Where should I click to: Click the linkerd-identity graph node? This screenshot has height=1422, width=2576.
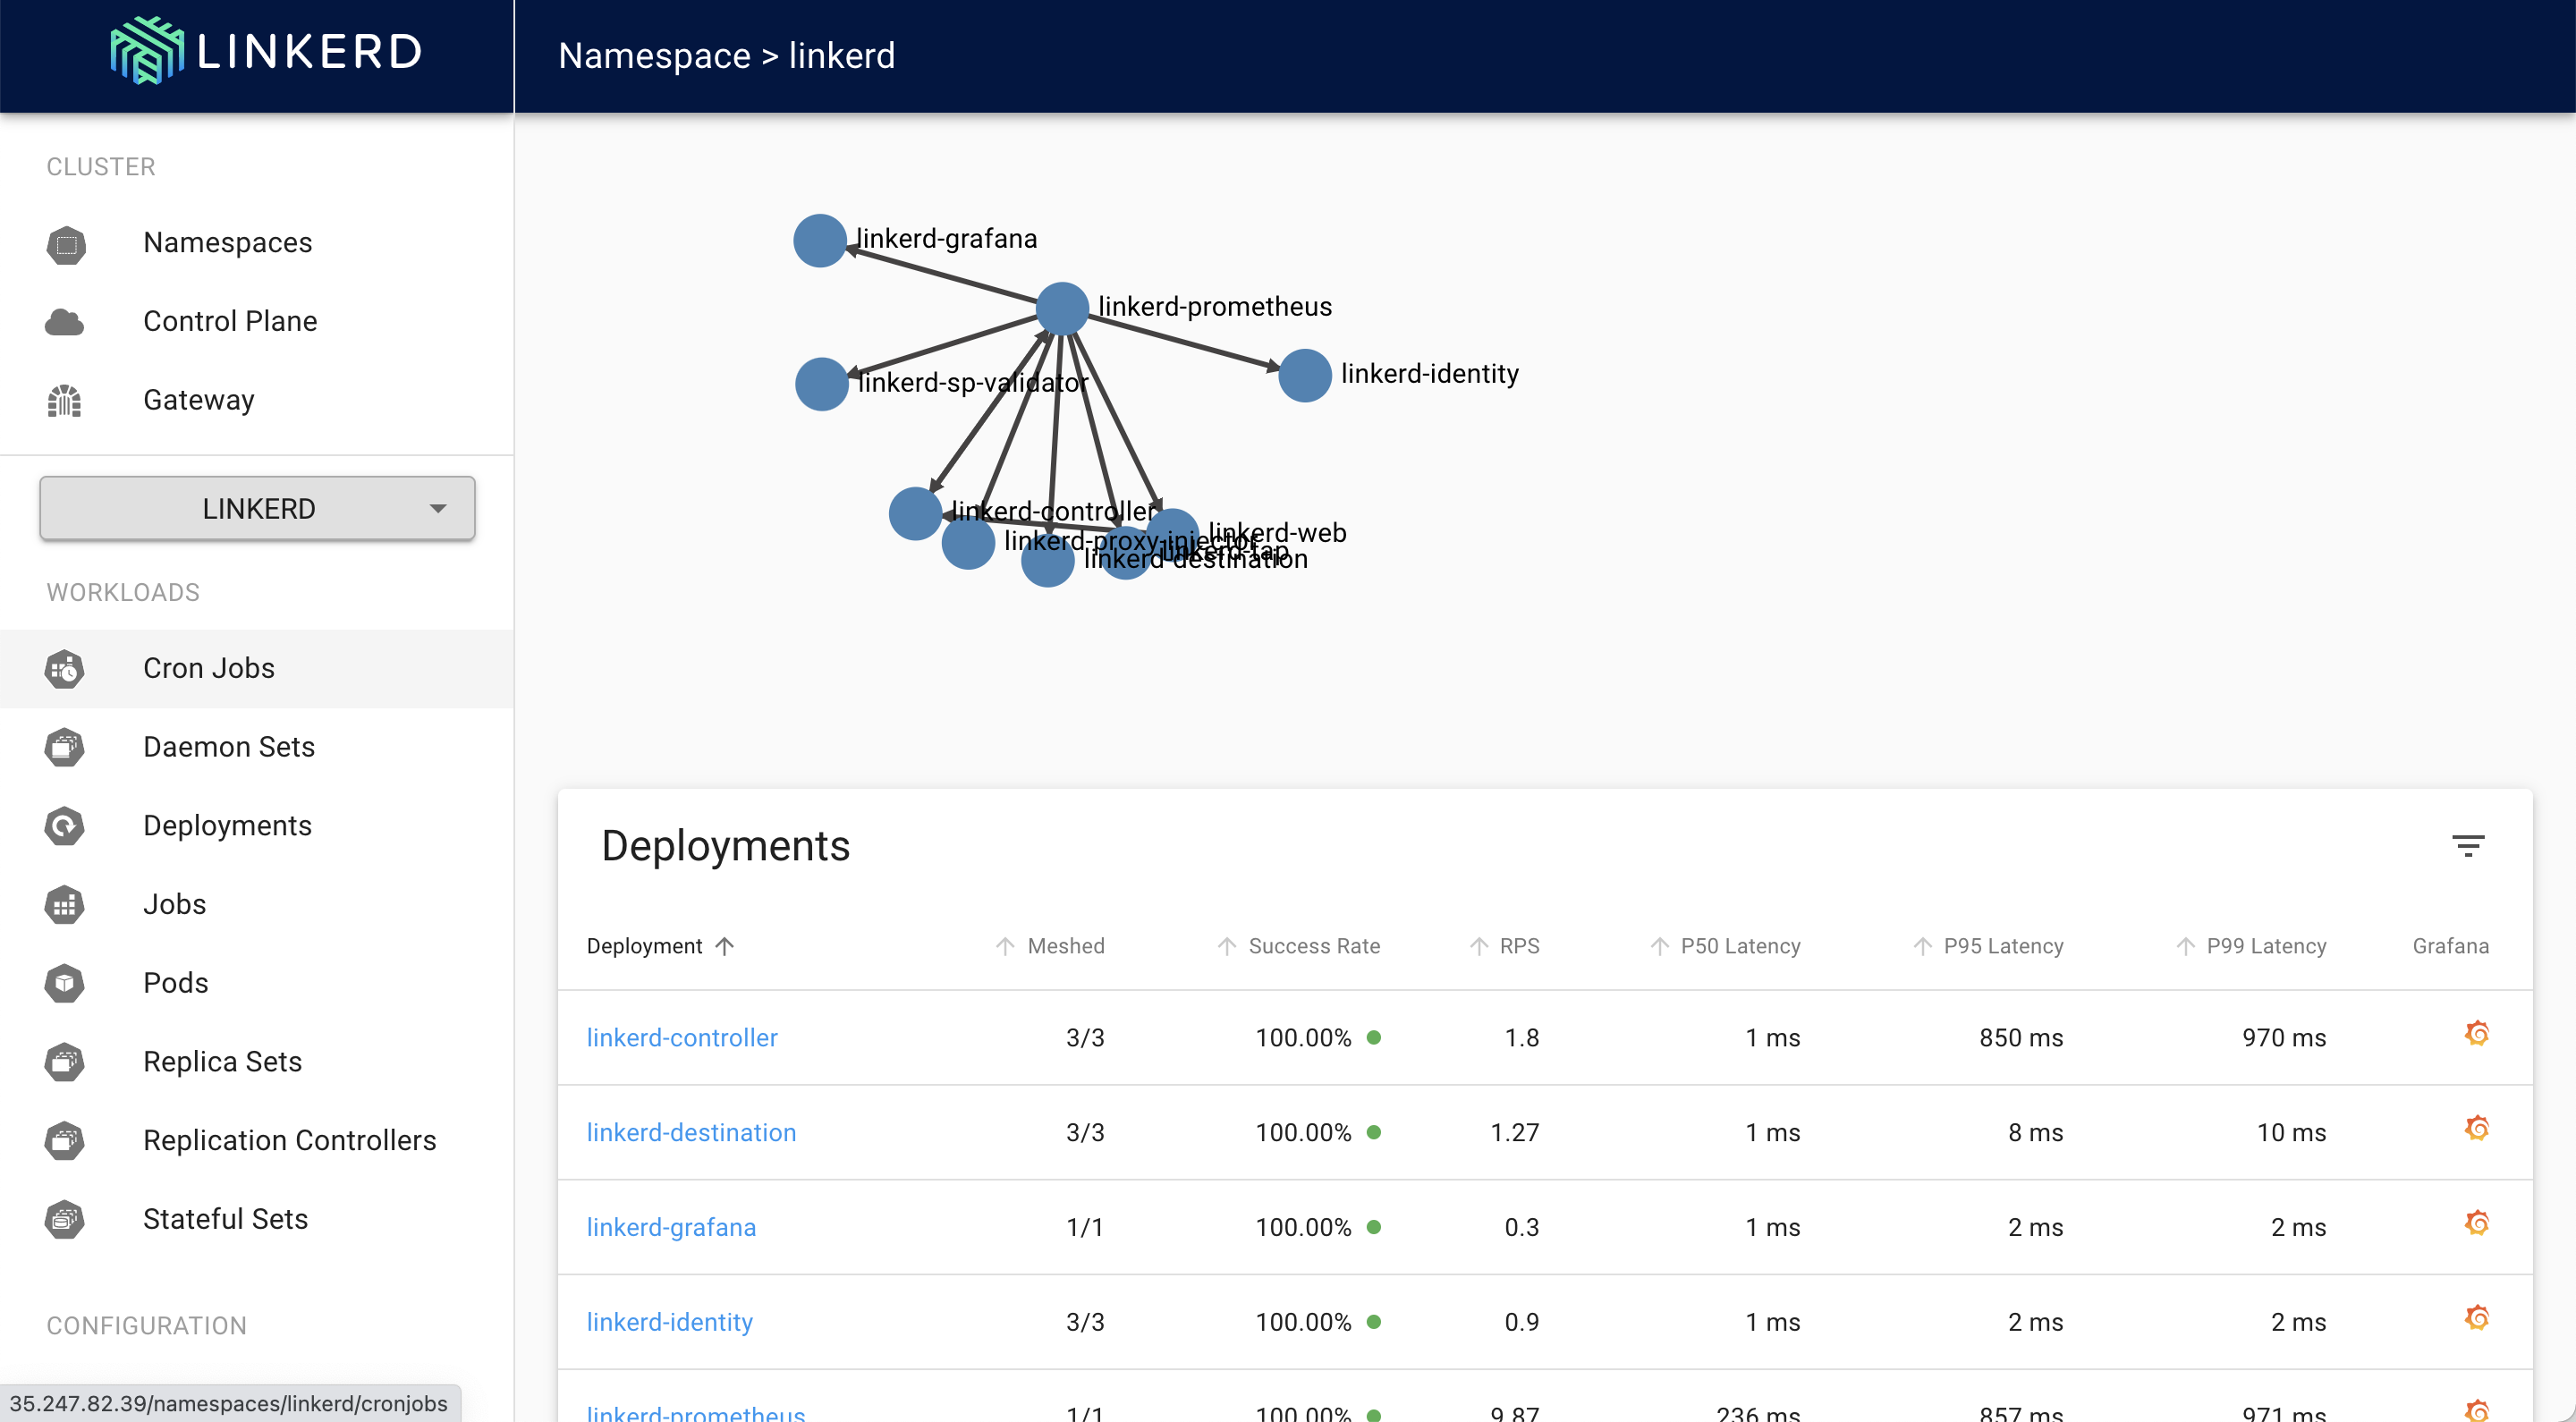[x=1305, y=376]
